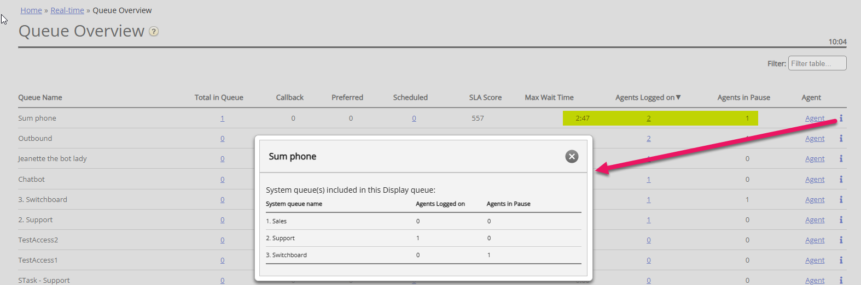
Task: Click inside the Filter table input field
Action: (x=817, y=63)
